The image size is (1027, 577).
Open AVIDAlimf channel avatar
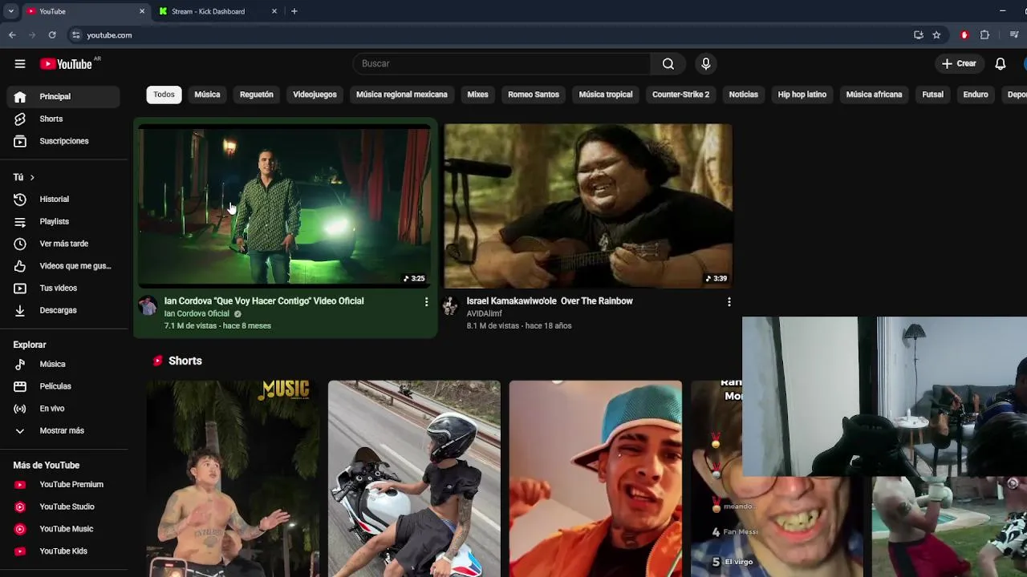[x=450, y=305]
